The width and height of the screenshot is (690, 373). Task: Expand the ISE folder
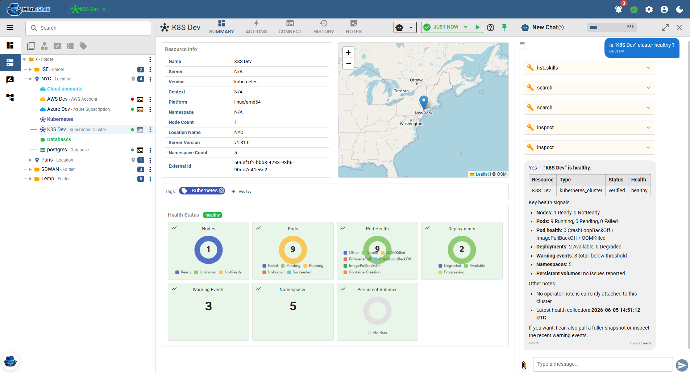30,70
